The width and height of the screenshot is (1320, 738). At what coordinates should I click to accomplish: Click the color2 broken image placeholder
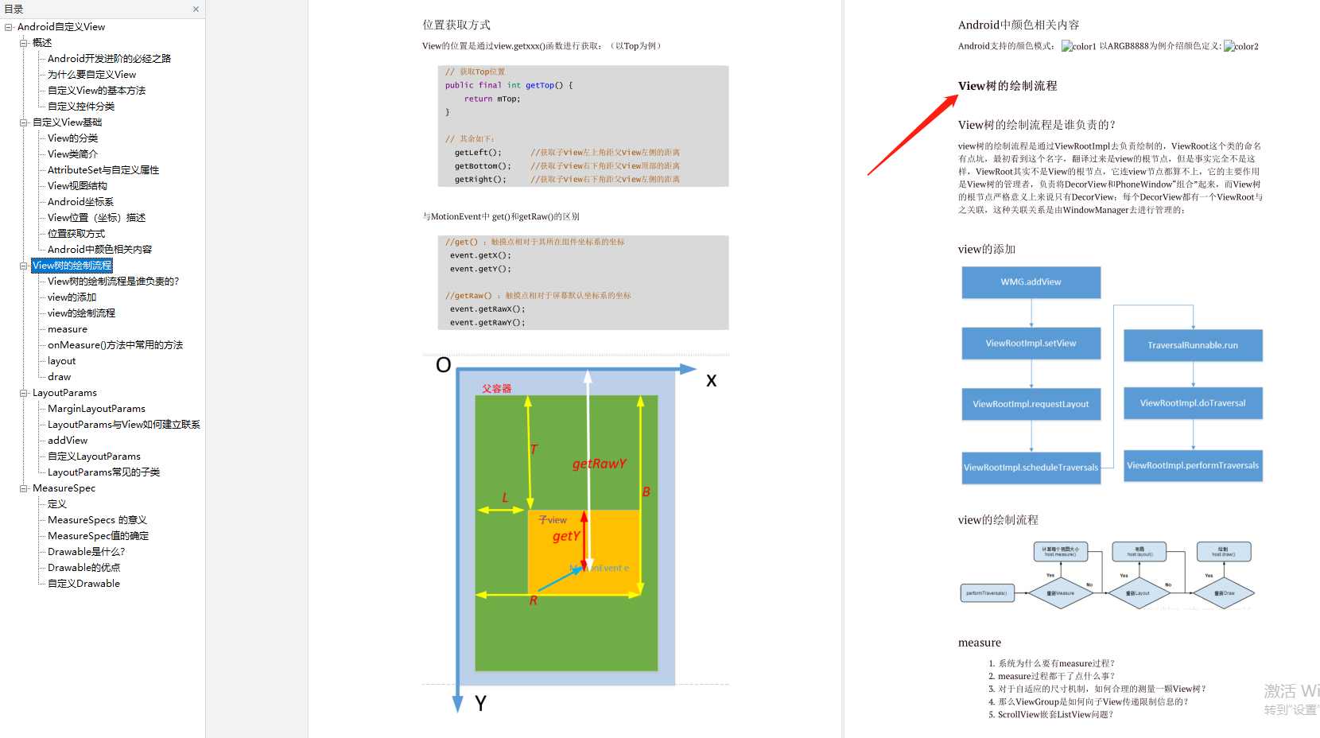[x=1241, y=46]
